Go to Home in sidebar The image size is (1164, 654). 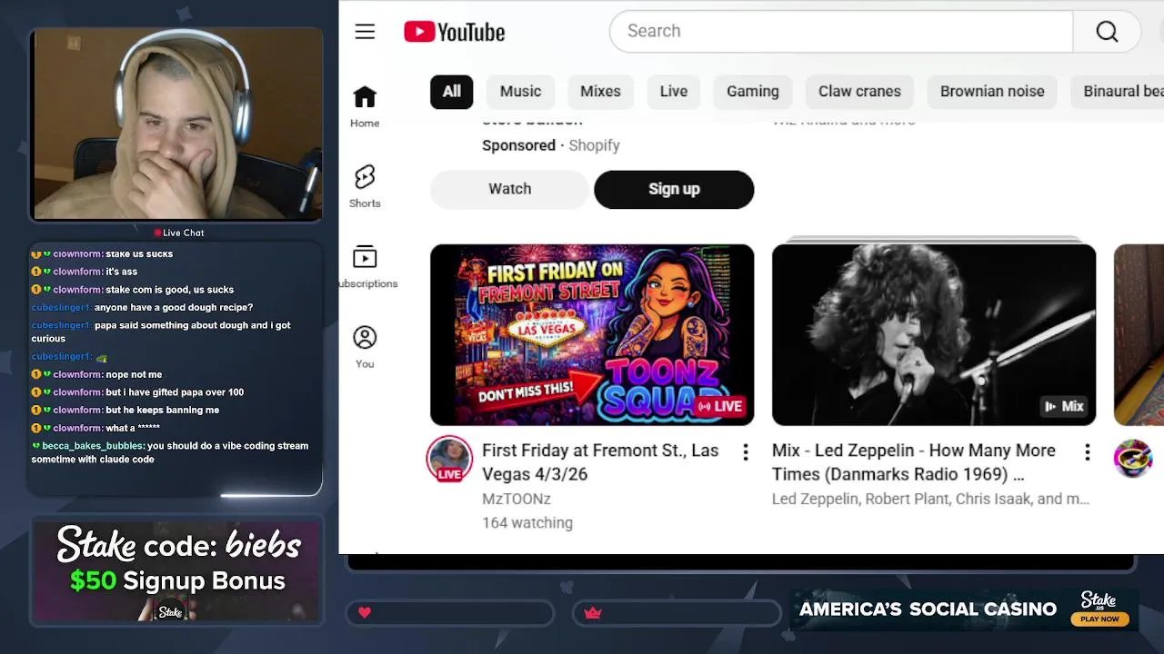click(365, 106)
